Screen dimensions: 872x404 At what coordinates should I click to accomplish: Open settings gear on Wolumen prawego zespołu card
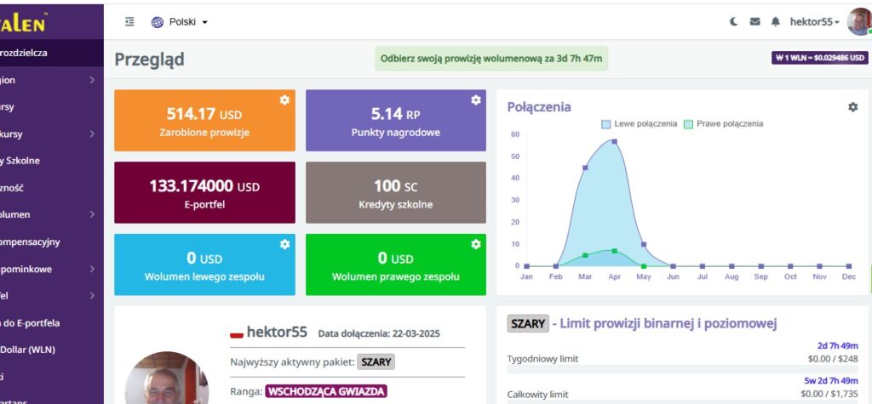click(x=475, y=244)
